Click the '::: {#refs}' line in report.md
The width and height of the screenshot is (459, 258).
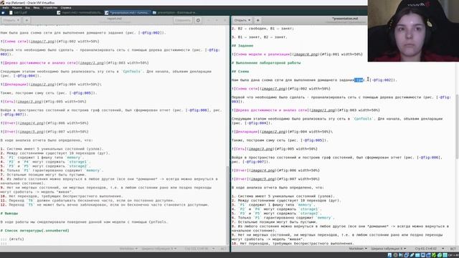pos(12,239)
